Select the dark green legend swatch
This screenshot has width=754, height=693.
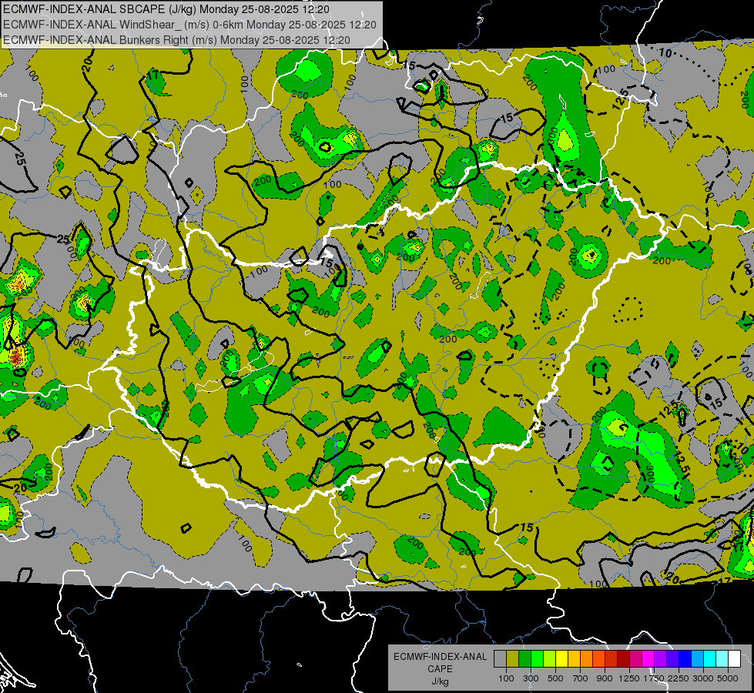(x=524, y=658)
